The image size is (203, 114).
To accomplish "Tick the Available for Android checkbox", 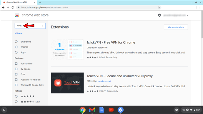I will (16, 80).
